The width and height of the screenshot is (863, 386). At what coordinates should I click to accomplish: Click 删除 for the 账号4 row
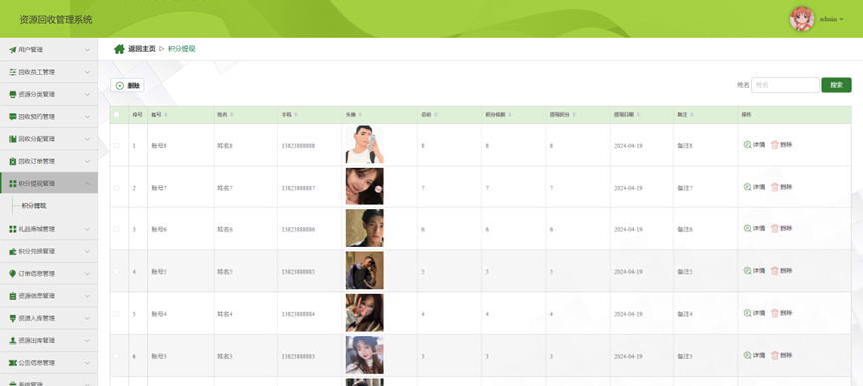click(x=782, y=313)
